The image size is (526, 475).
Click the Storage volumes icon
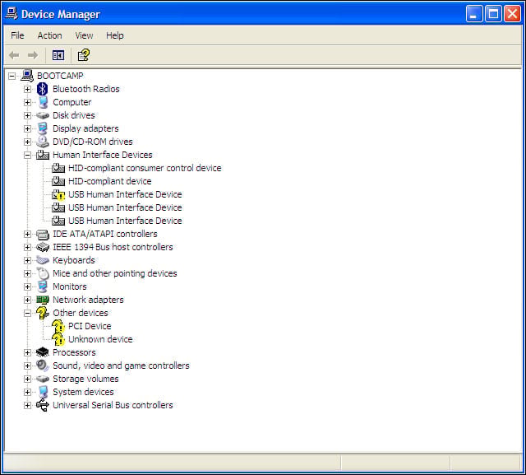point(43,379)
